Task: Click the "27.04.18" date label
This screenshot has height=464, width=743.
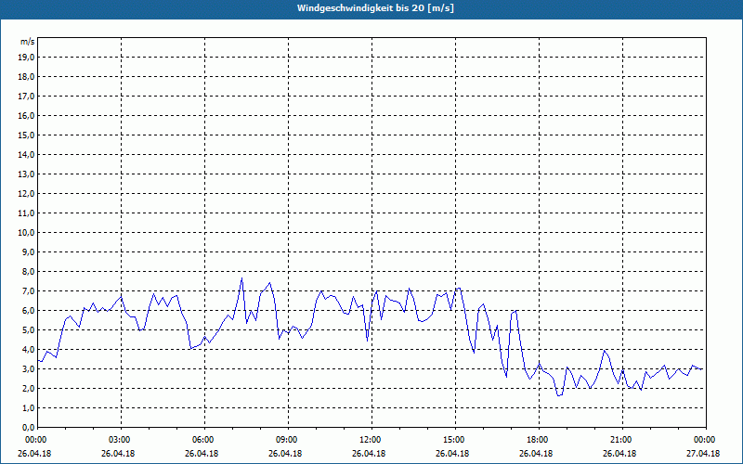Action: pos(703,454)
